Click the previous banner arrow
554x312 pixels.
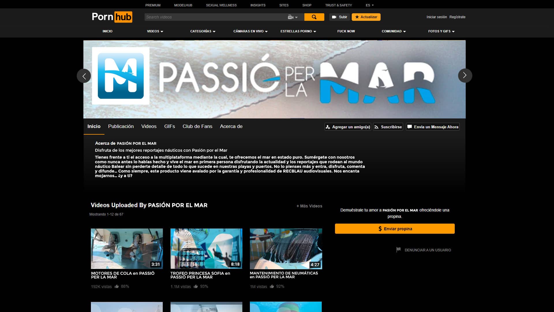[84, 76]
